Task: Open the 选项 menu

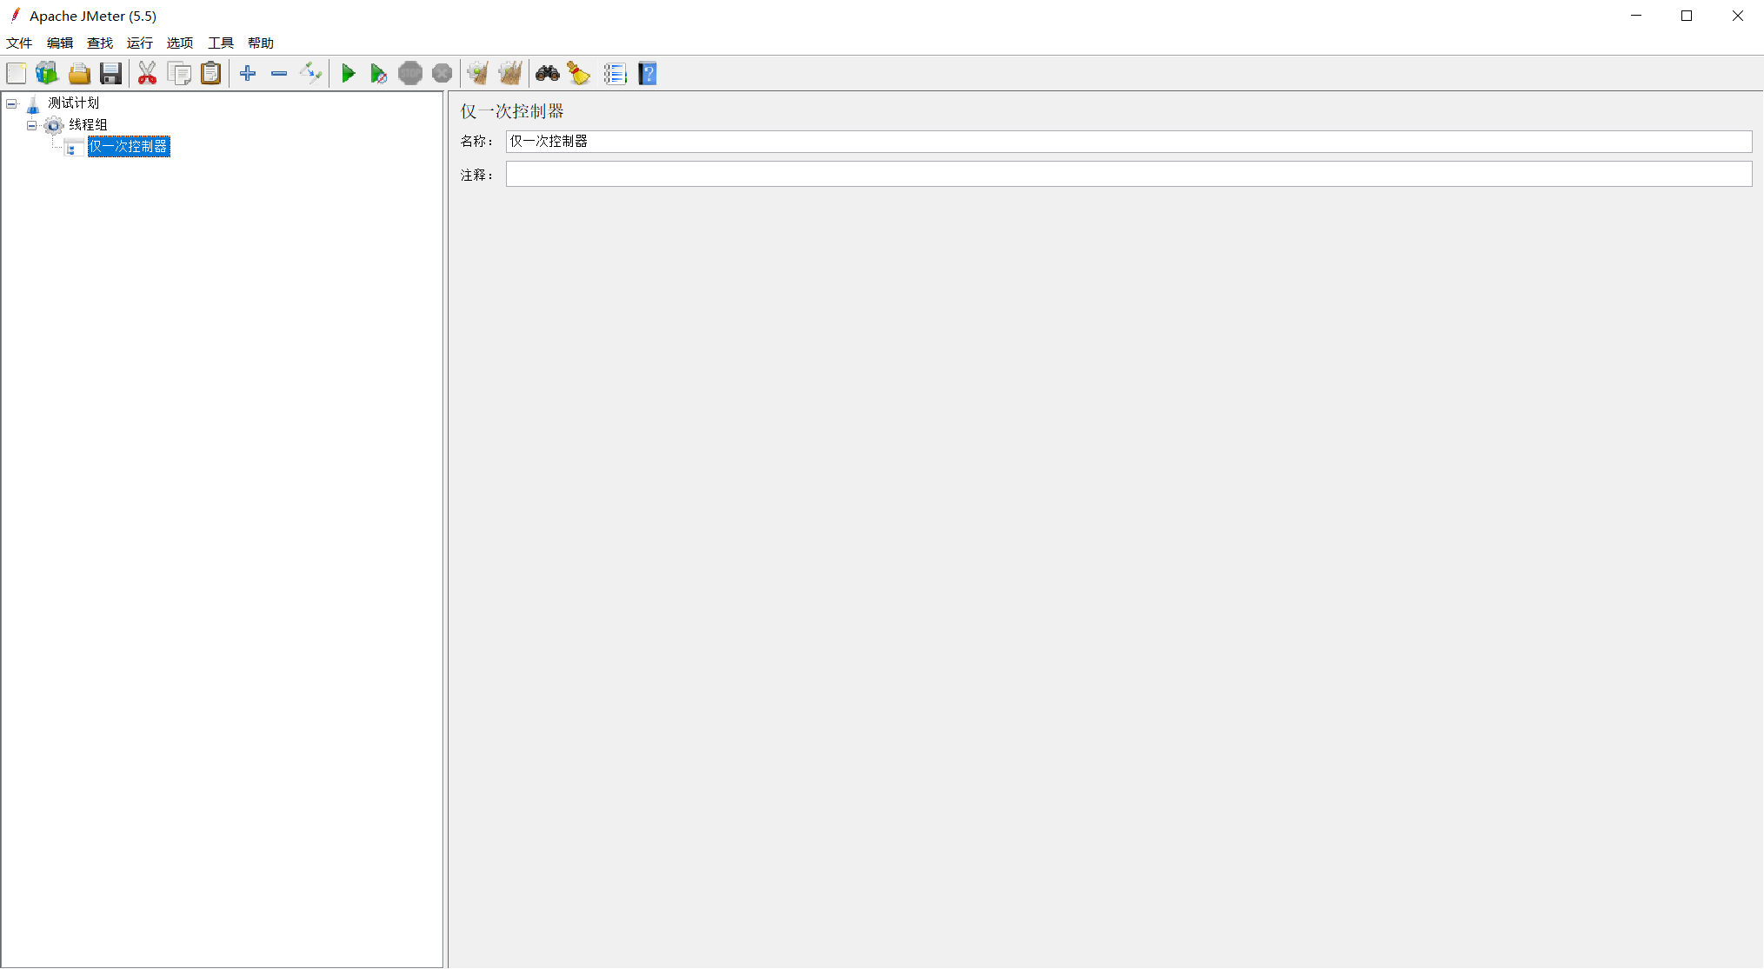Action: [180, 43]
